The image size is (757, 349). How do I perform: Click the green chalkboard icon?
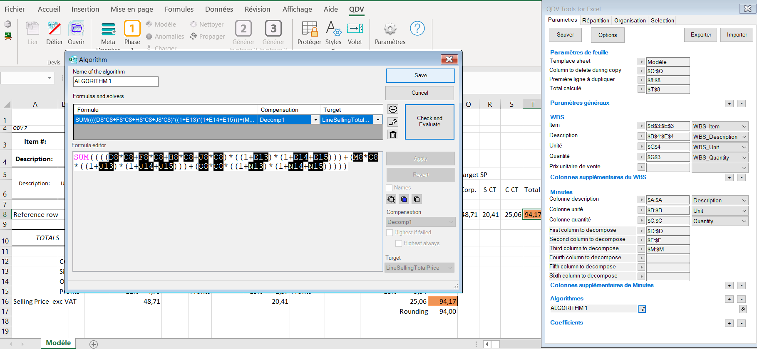point(8,36)
